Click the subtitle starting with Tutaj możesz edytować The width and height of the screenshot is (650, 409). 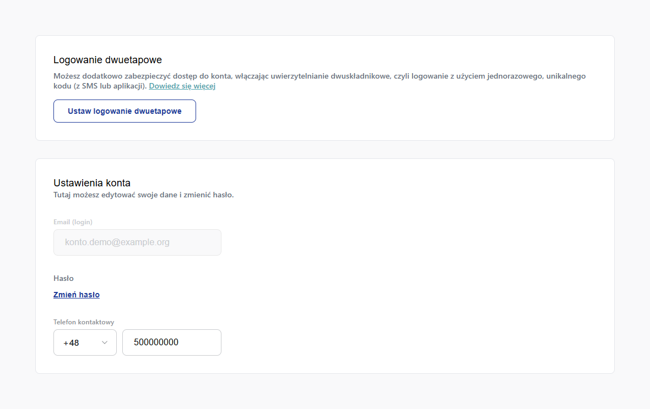pyautogui.click(x=143, y=195)
